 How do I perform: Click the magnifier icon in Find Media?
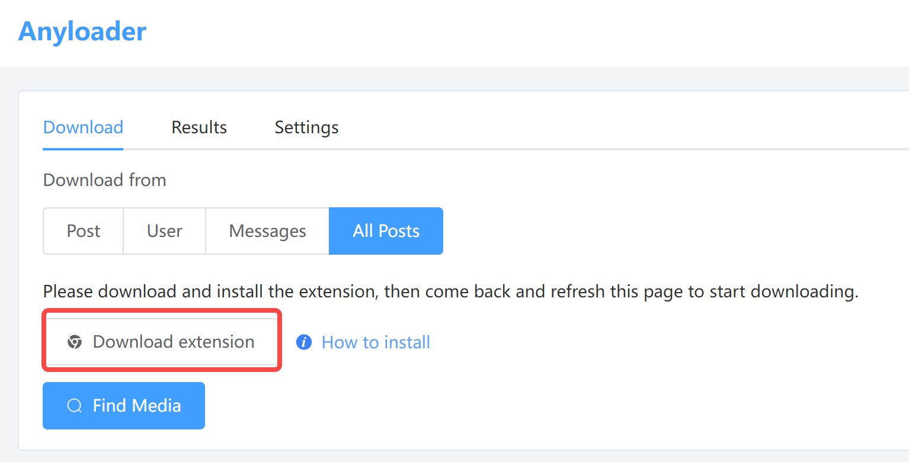(75, 406)
